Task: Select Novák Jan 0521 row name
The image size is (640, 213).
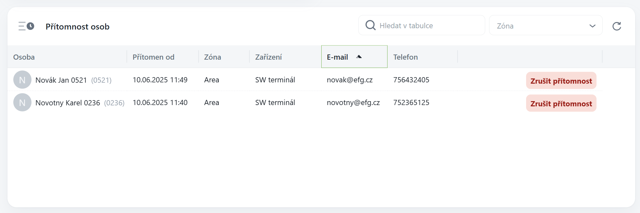Action: coord(61,80)
